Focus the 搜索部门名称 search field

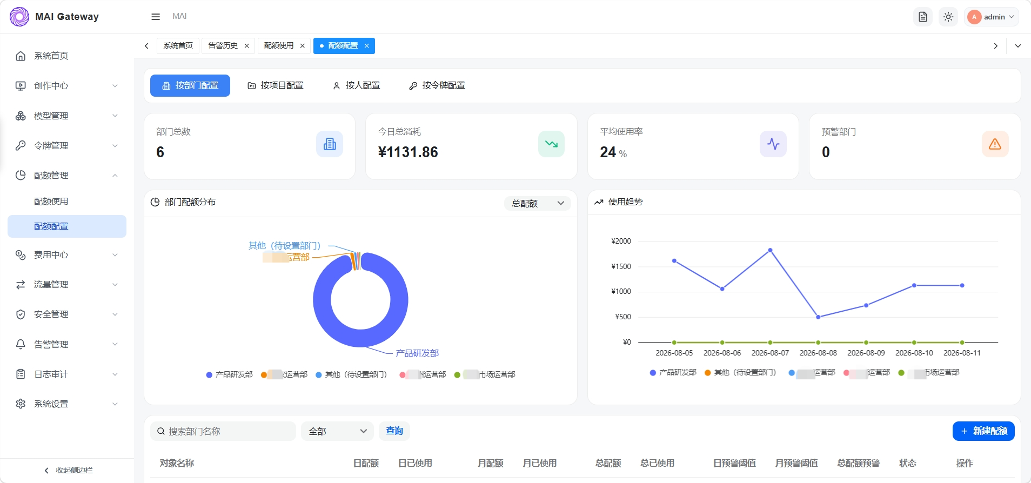[223, 431]
